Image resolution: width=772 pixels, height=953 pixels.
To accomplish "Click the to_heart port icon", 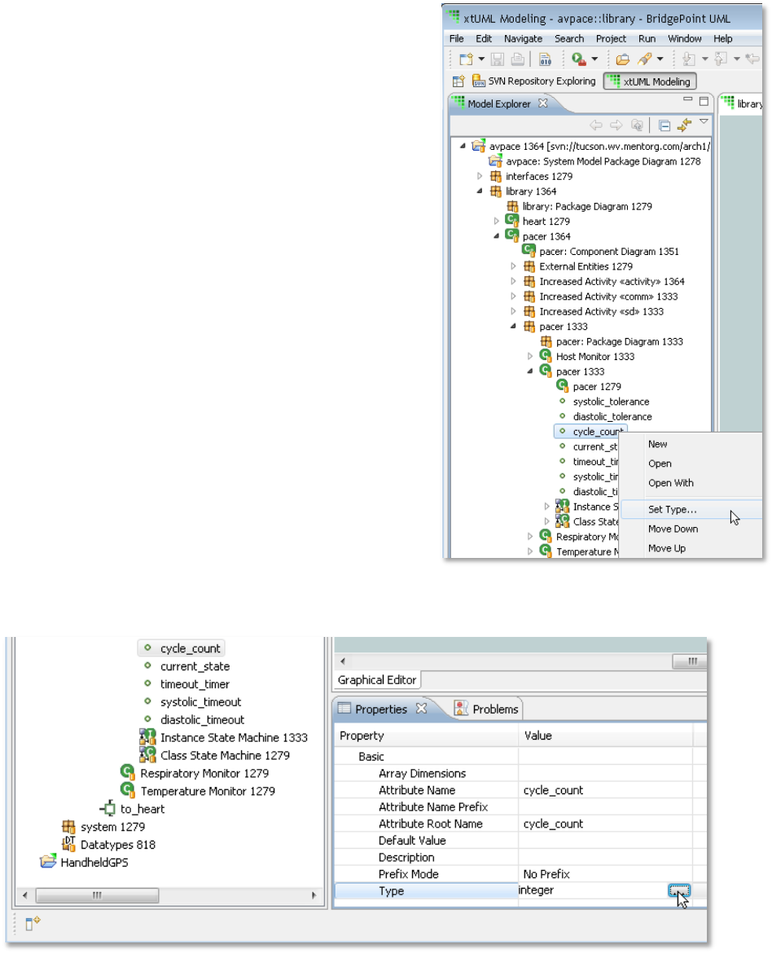I will coord(107,808).
